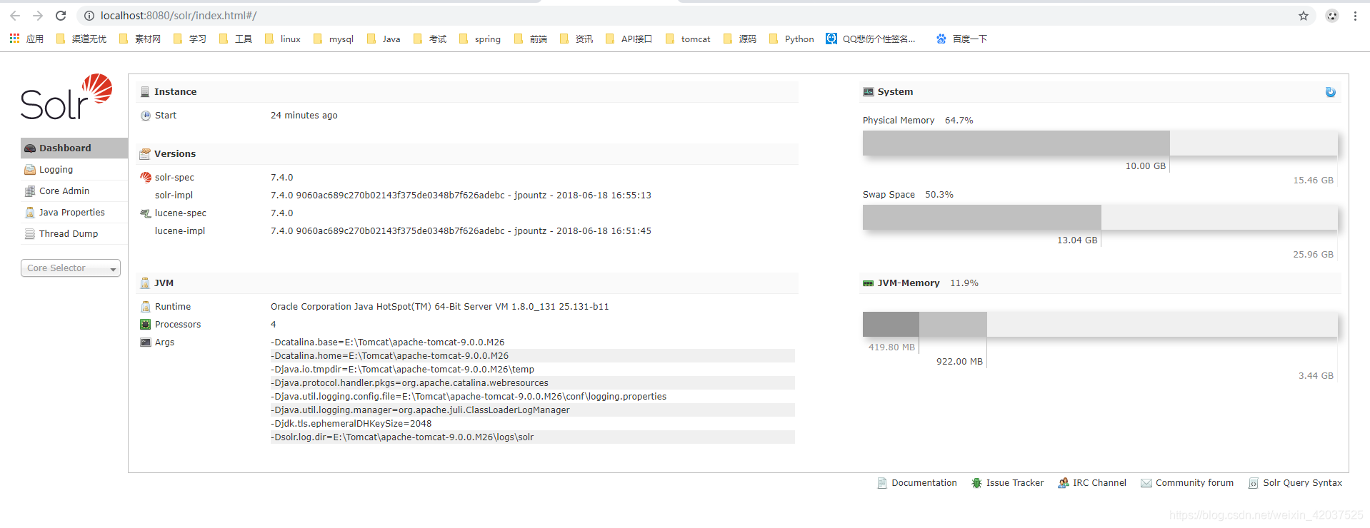Image resolution: width=1370 pixels, height=528 pixels.
Task: Open the 前端 bookmark folder
Action: coord(531,39)
